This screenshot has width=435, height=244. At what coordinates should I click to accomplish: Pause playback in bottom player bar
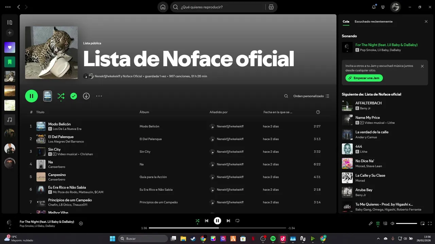217,221
